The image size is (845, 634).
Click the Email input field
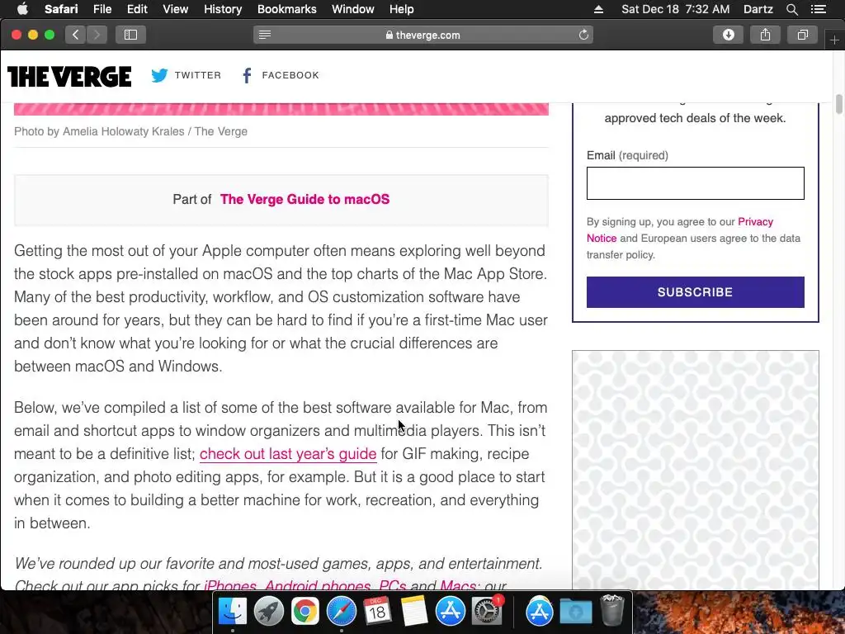[x=695, y=183]
